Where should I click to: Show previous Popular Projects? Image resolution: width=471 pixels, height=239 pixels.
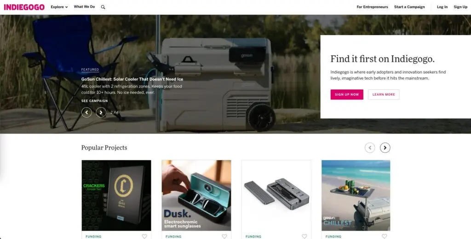pyautogui.click(x=370, y=148)
